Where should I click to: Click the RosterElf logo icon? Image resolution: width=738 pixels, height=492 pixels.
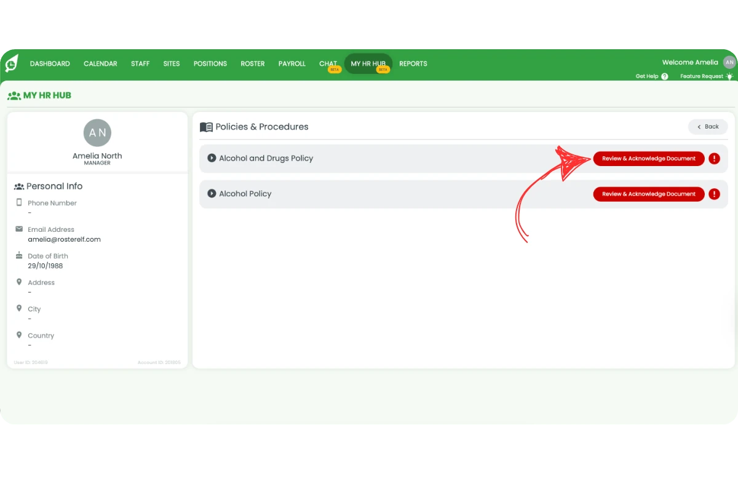[x=12, y=63]
